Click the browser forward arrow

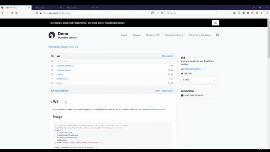[8, 13]
